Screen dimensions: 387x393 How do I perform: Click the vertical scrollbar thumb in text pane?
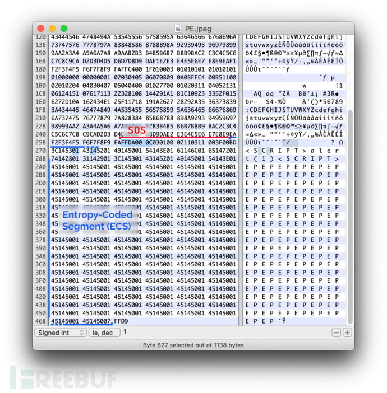(350, 217)
